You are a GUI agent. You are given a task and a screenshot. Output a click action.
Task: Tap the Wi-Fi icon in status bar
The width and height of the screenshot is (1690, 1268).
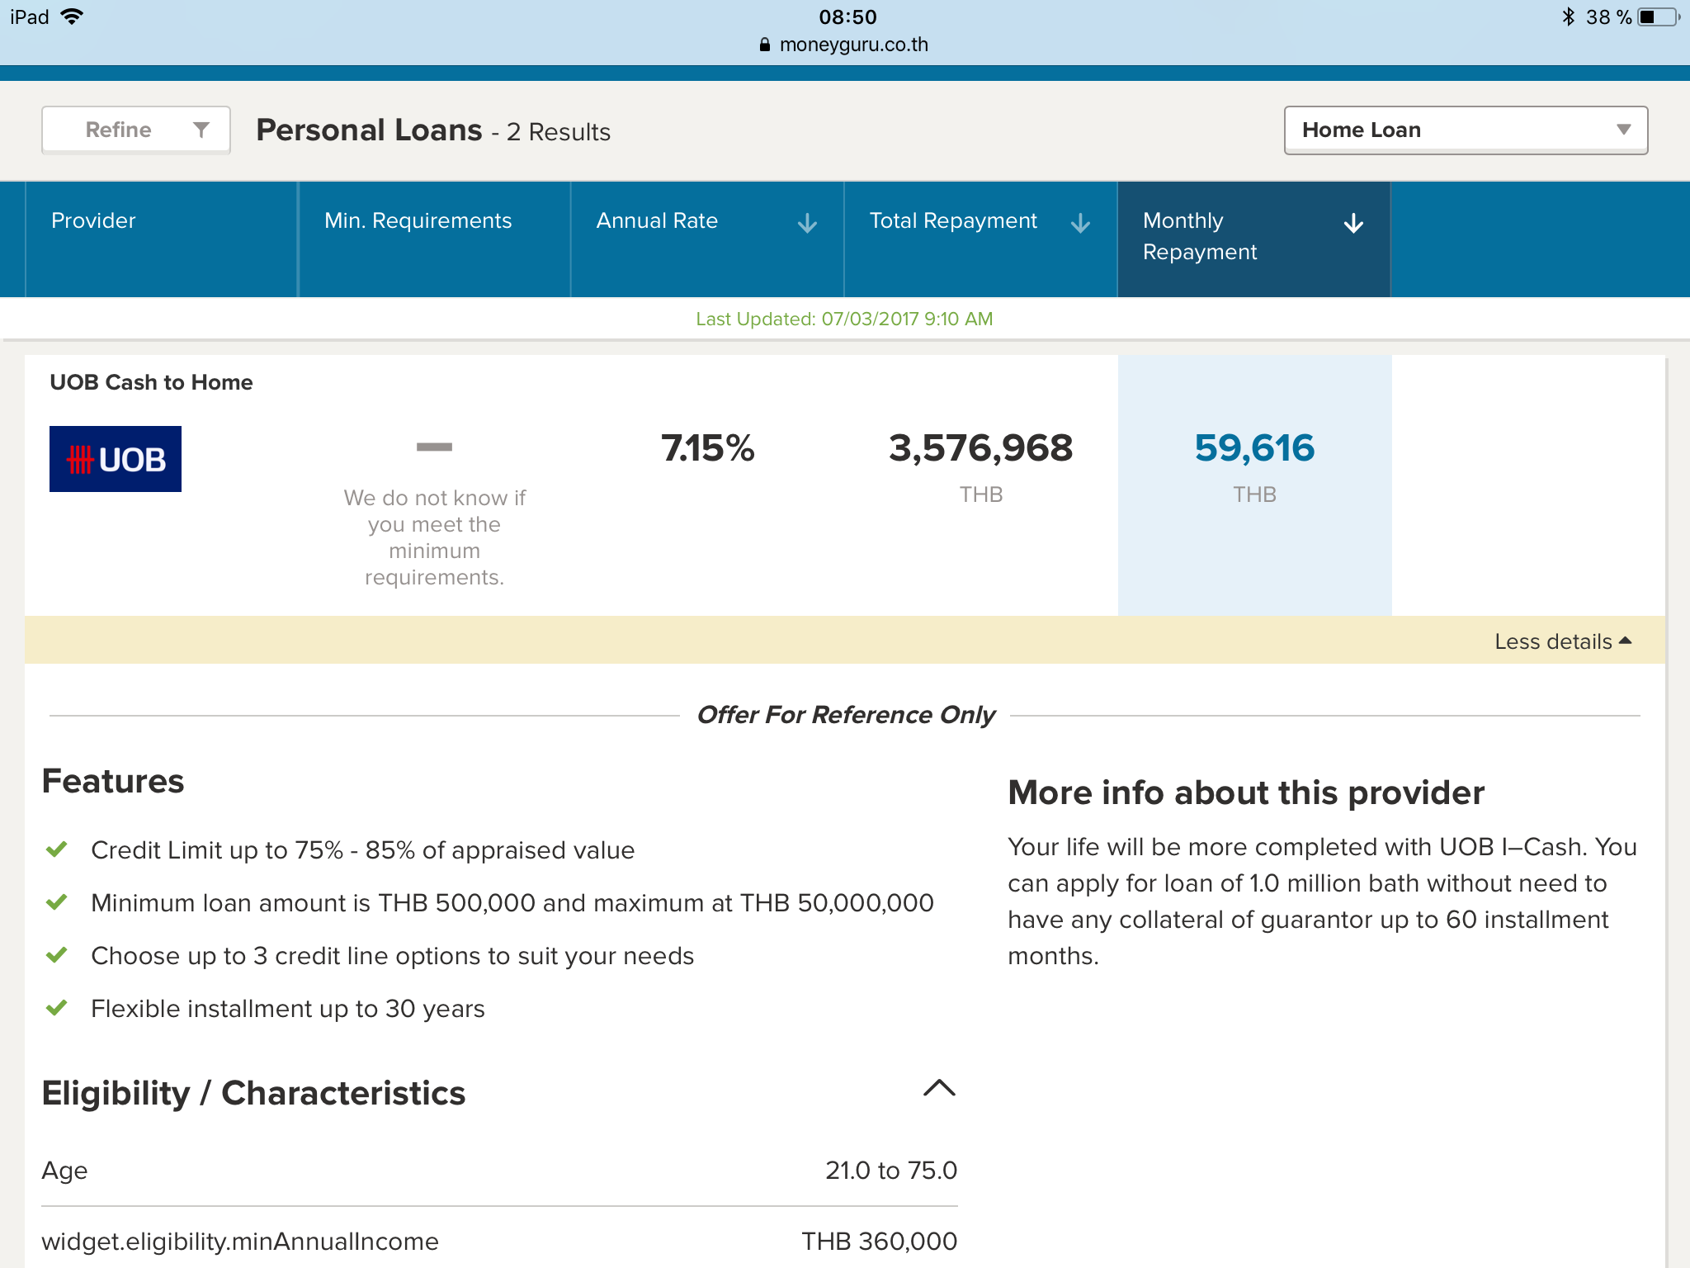tap(73, 17)
